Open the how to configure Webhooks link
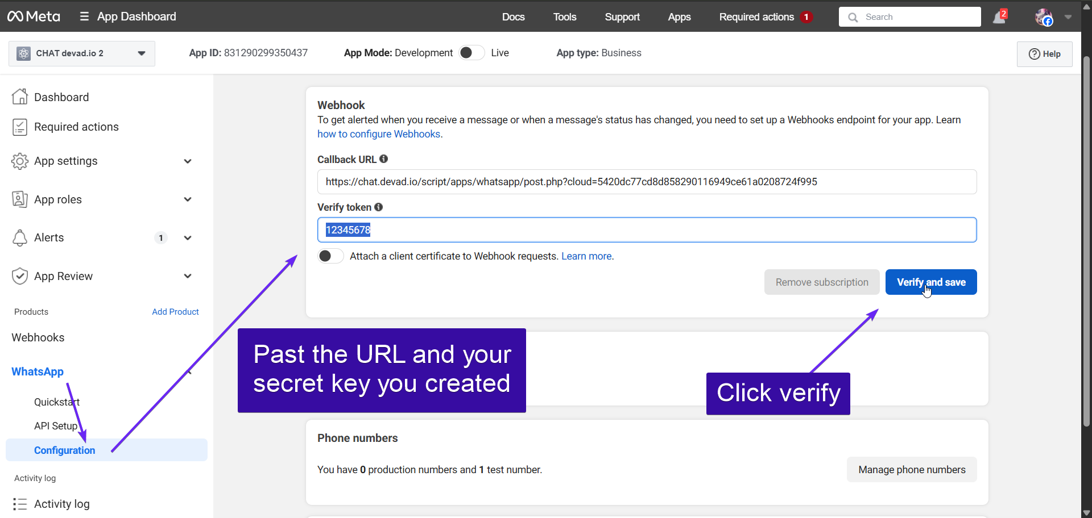 (x=379, y=134)
